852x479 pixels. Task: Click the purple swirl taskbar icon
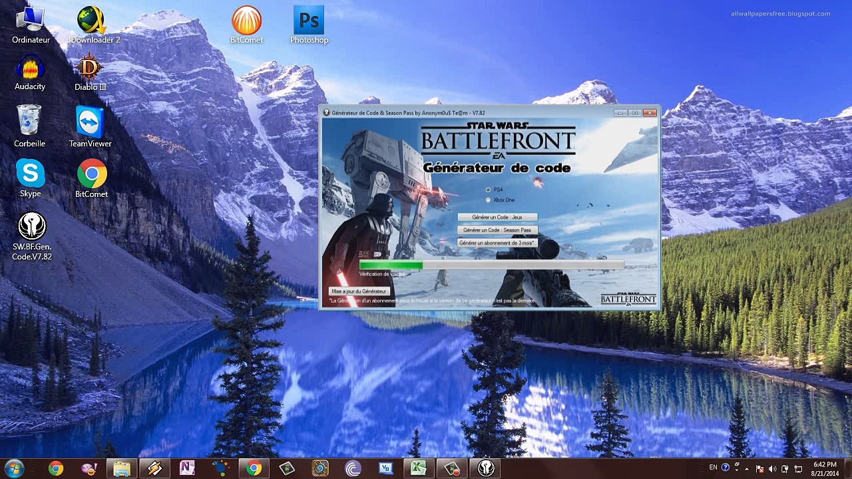[353, 468]
